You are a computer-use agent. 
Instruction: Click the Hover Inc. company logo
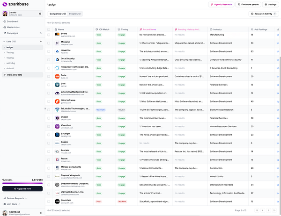click(x=57, y=51)
